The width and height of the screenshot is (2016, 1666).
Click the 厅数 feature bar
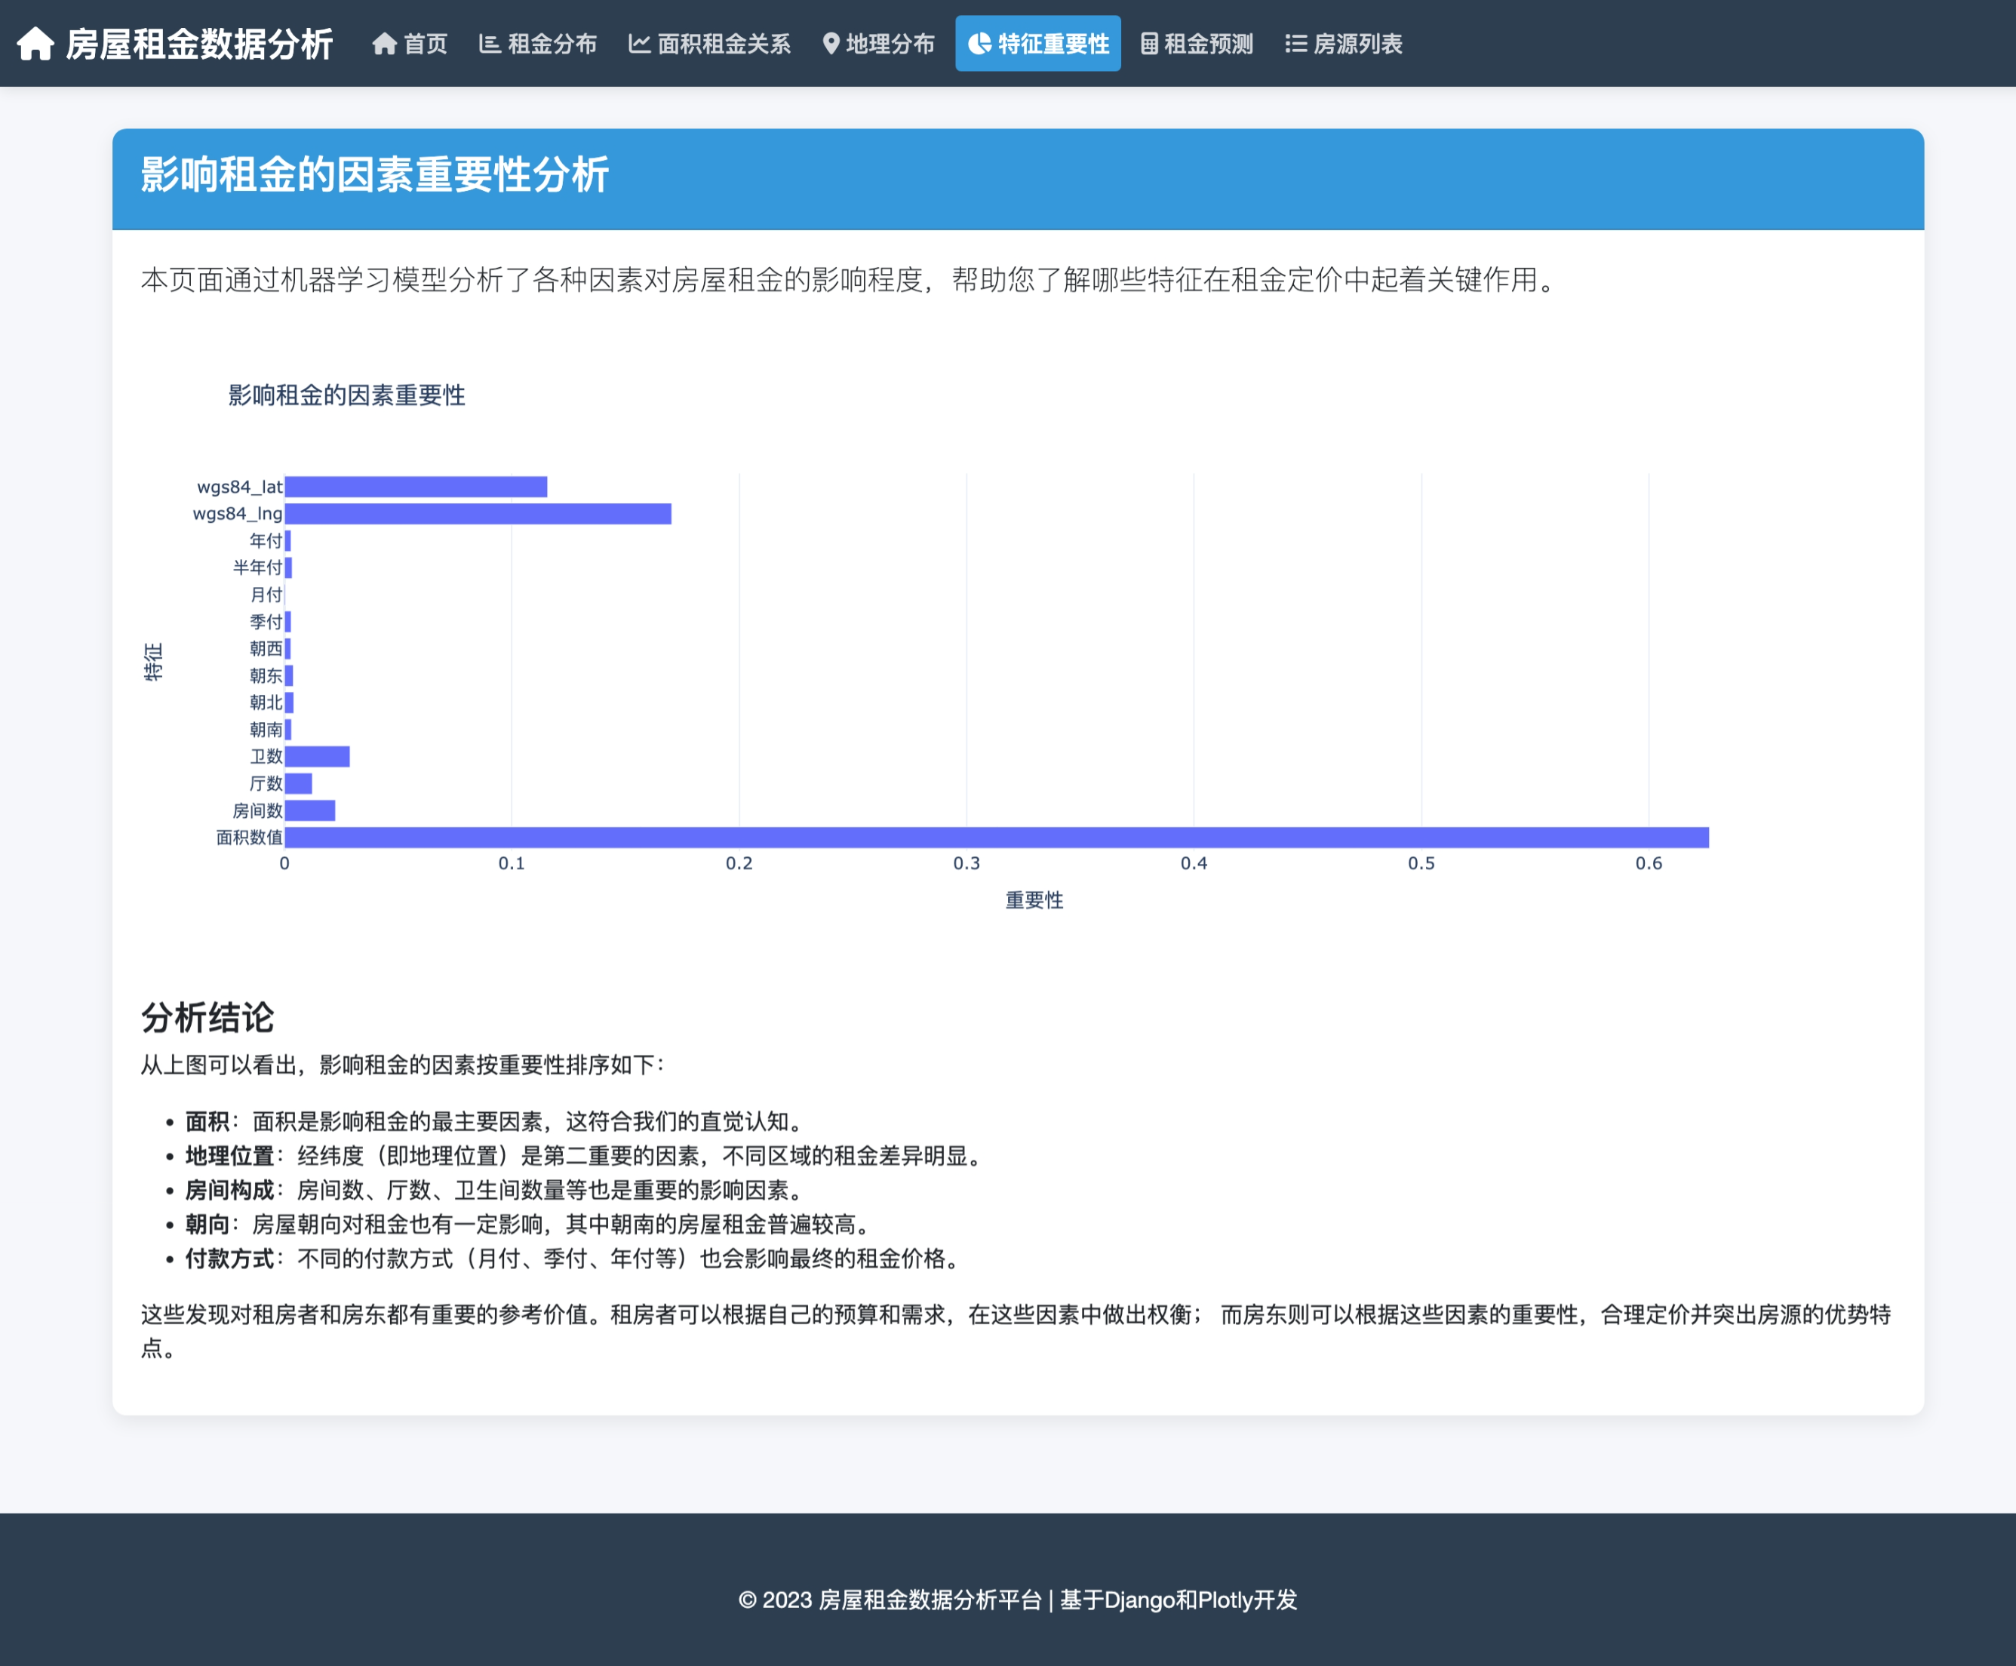(x=299, y=784)
